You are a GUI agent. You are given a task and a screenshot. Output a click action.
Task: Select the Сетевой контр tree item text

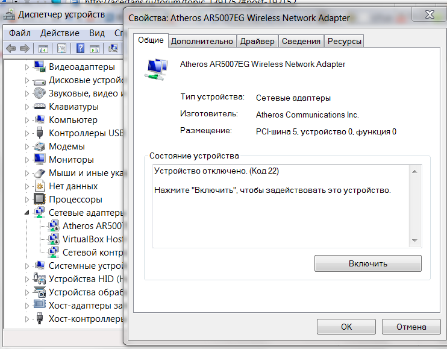click(93, 253)
